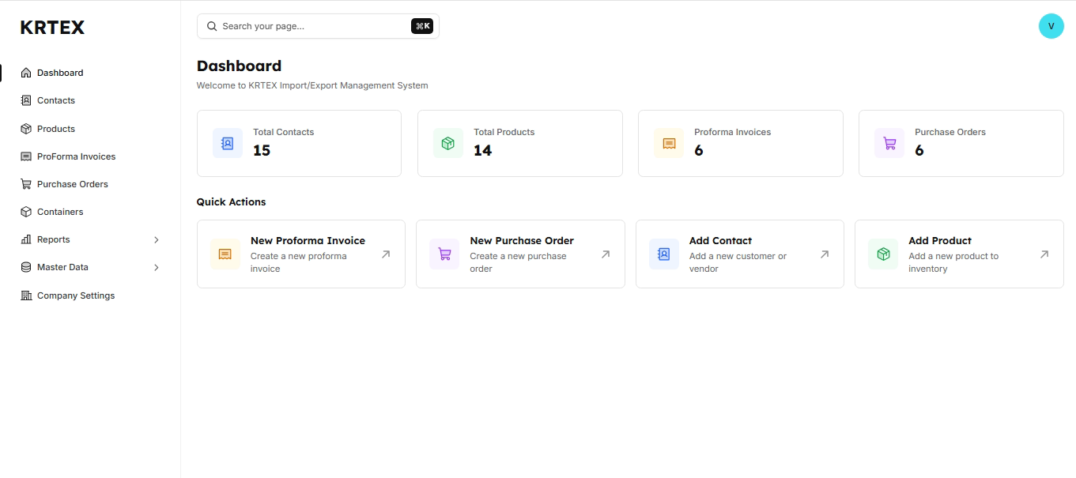Screen dimensions: 1076x478
Task: Expand the Master Data submenu chevron
Action: click(156, 267)
